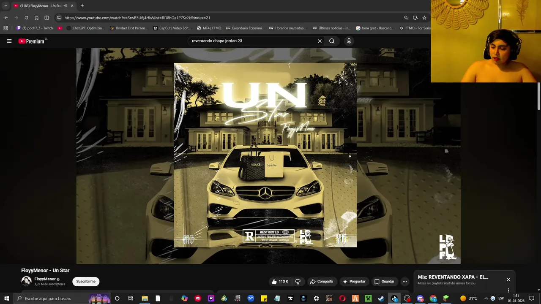
Task: Open Roobet First Person bookmark
Action: (x=128, y=28)
